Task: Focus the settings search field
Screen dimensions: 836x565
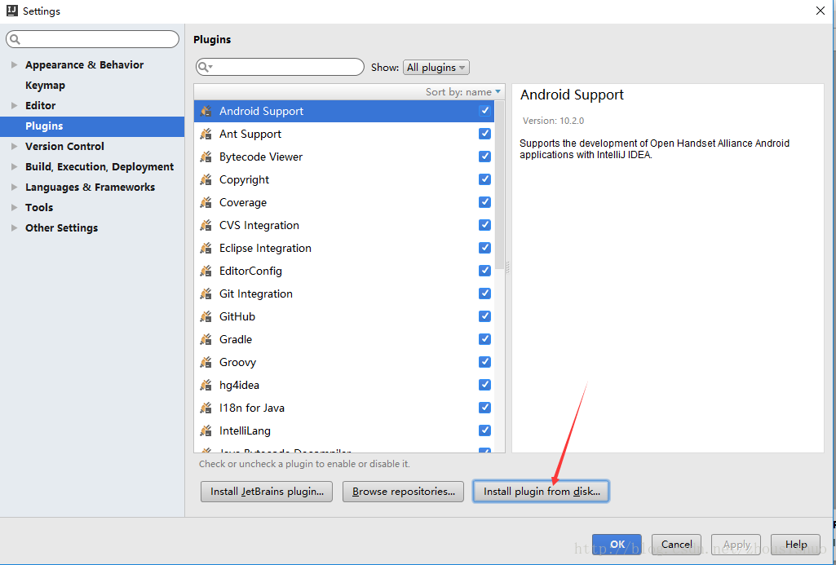Action: (x=93, y=39)
